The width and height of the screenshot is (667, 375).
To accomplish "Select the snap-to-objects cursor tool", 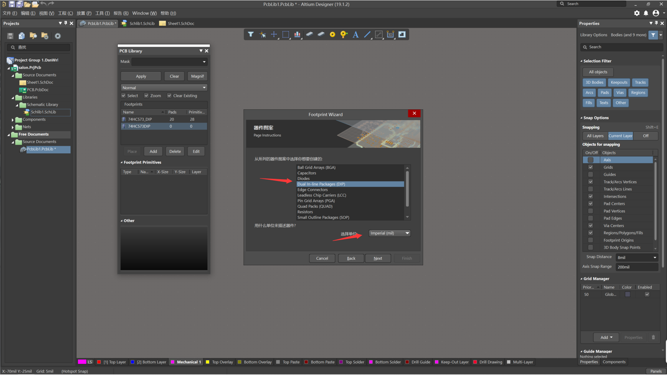I will pyautogui.click(x=262, y=35).
